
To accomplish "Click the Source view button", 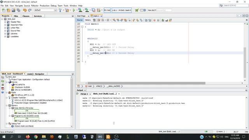I will (x=80, y=20).
